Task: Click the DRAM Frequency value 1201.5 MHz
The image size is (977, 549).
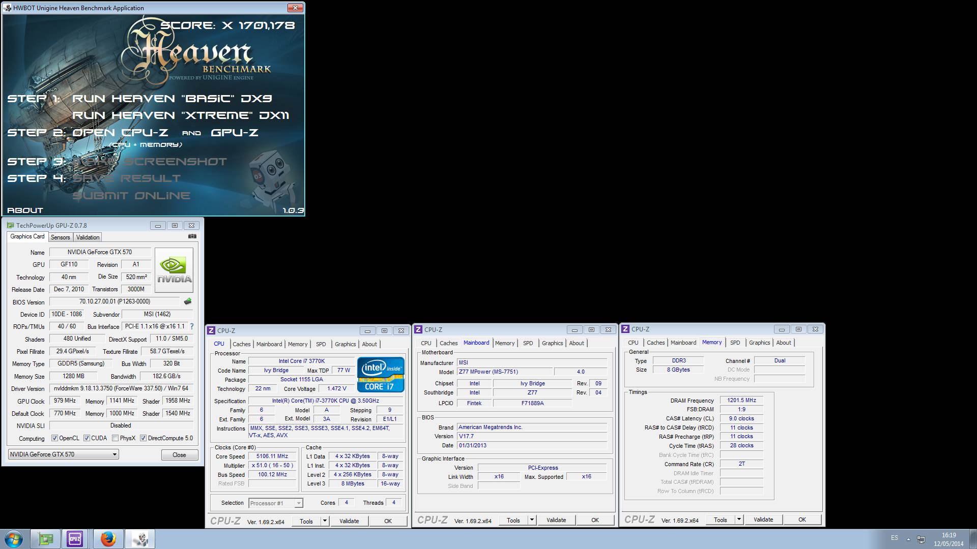Action: (741, 401)
